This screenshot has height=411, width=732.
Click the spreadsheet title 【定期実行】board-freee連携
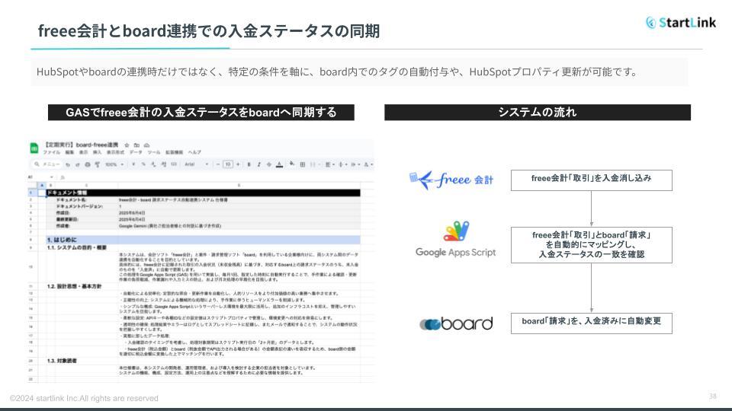pos(82,145)
